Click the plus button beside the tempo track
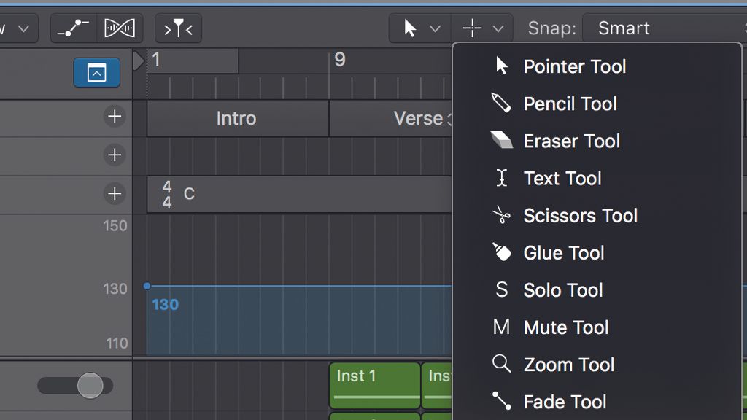The image size is (747, 420). tap(115, 194)
